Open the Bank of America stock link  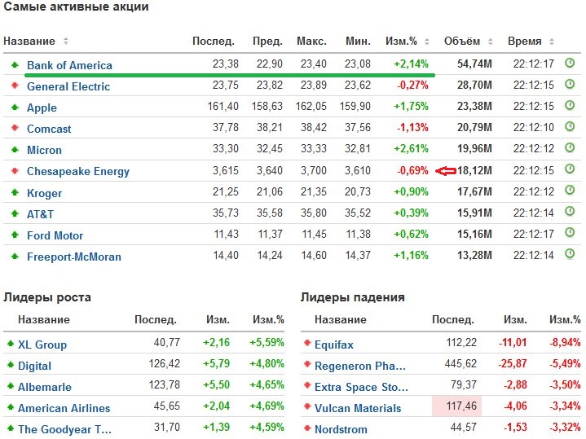(69, 65)
